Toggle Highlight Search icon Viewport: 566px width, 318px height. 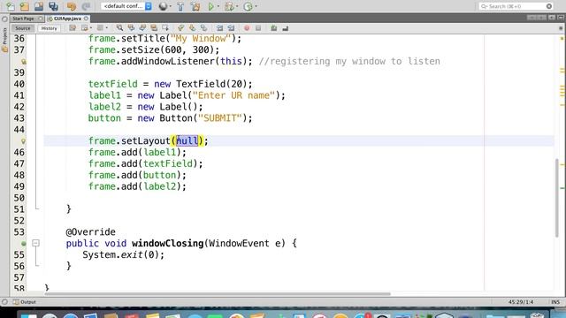click(x=154, y=28)
